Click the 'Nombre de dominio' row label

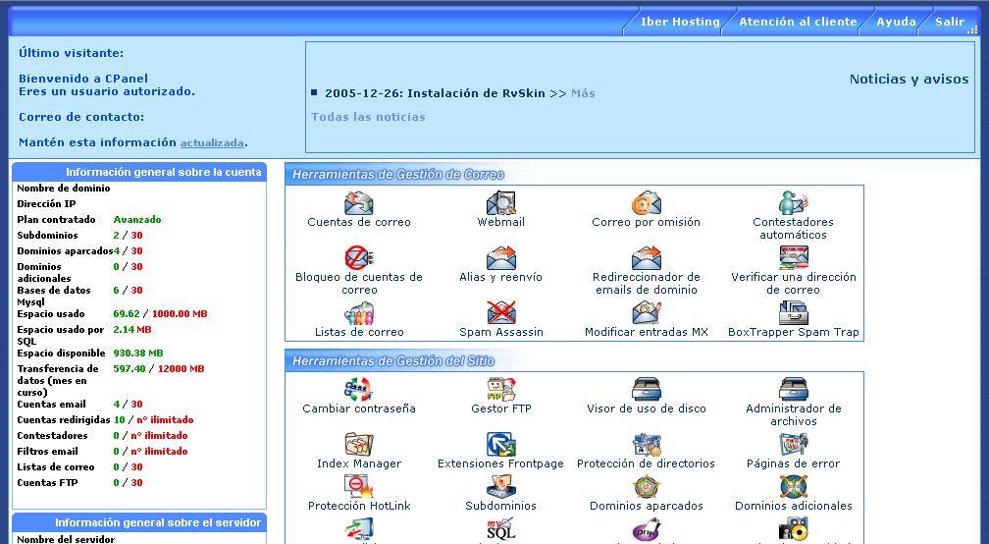[x=63, y=189]
